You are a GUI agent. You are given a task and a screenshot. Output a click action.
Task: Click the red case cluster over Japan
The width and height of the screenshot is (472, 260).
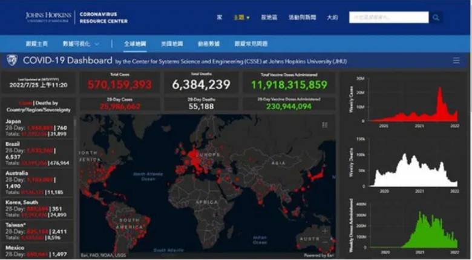coord(318,175)
